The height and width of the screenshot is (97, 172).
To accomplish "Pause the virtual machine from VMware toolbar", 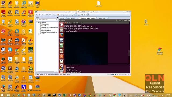I will click(x=58, y=15).
